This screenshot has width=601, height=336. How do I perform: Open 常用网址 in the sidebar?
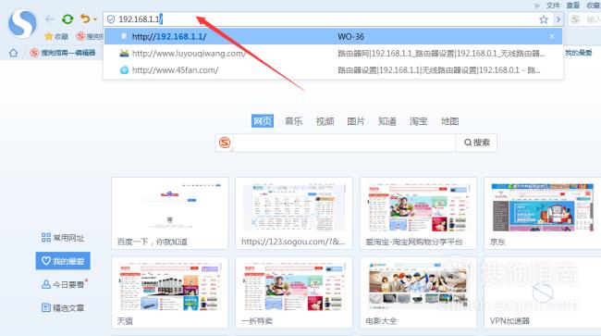pos(63,238)
